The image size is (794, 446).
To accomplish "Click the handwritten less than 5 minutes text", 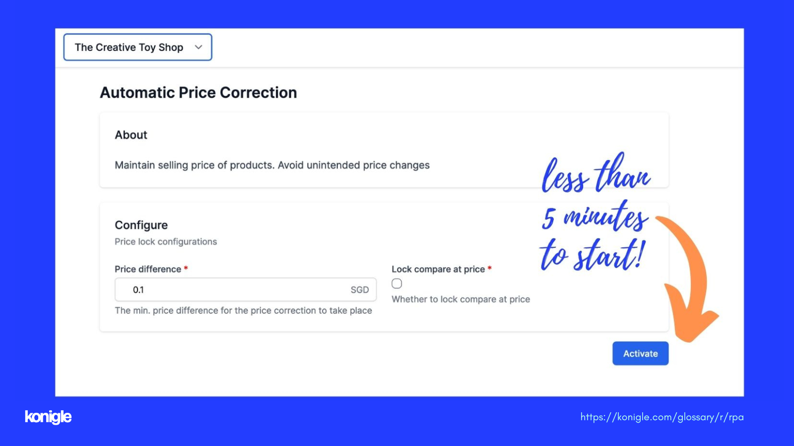I will click(x=595, y=212).
